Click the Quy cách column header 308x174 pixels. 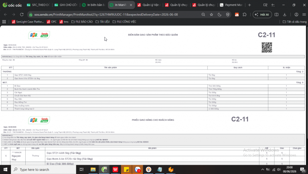[238, 68]
